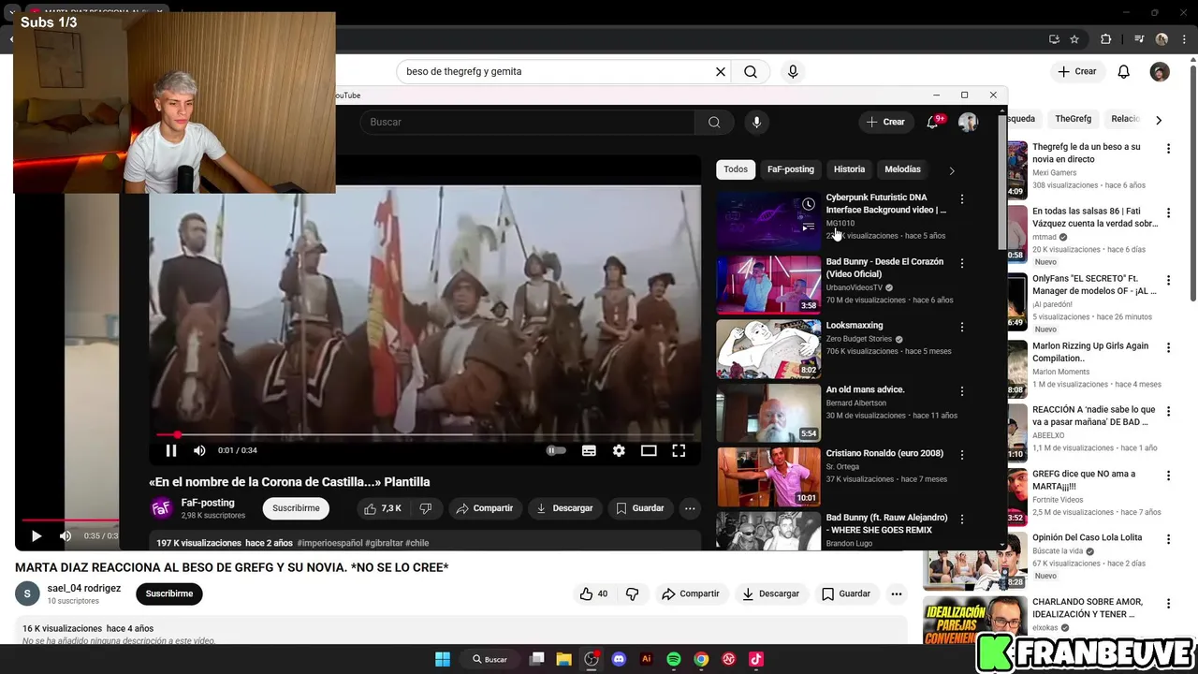Open the Looksmaxxing video thumbnail
1198x674 pixels.
point(768,349)
